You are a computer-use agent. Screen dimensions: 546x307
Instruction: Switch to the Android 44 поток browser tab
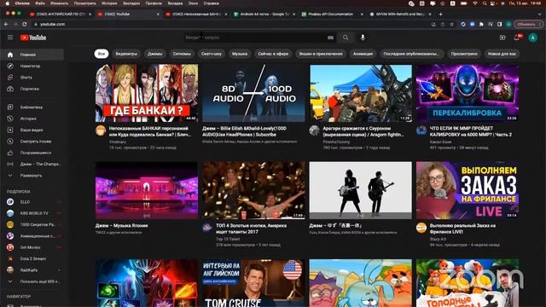tap(264, 14)
